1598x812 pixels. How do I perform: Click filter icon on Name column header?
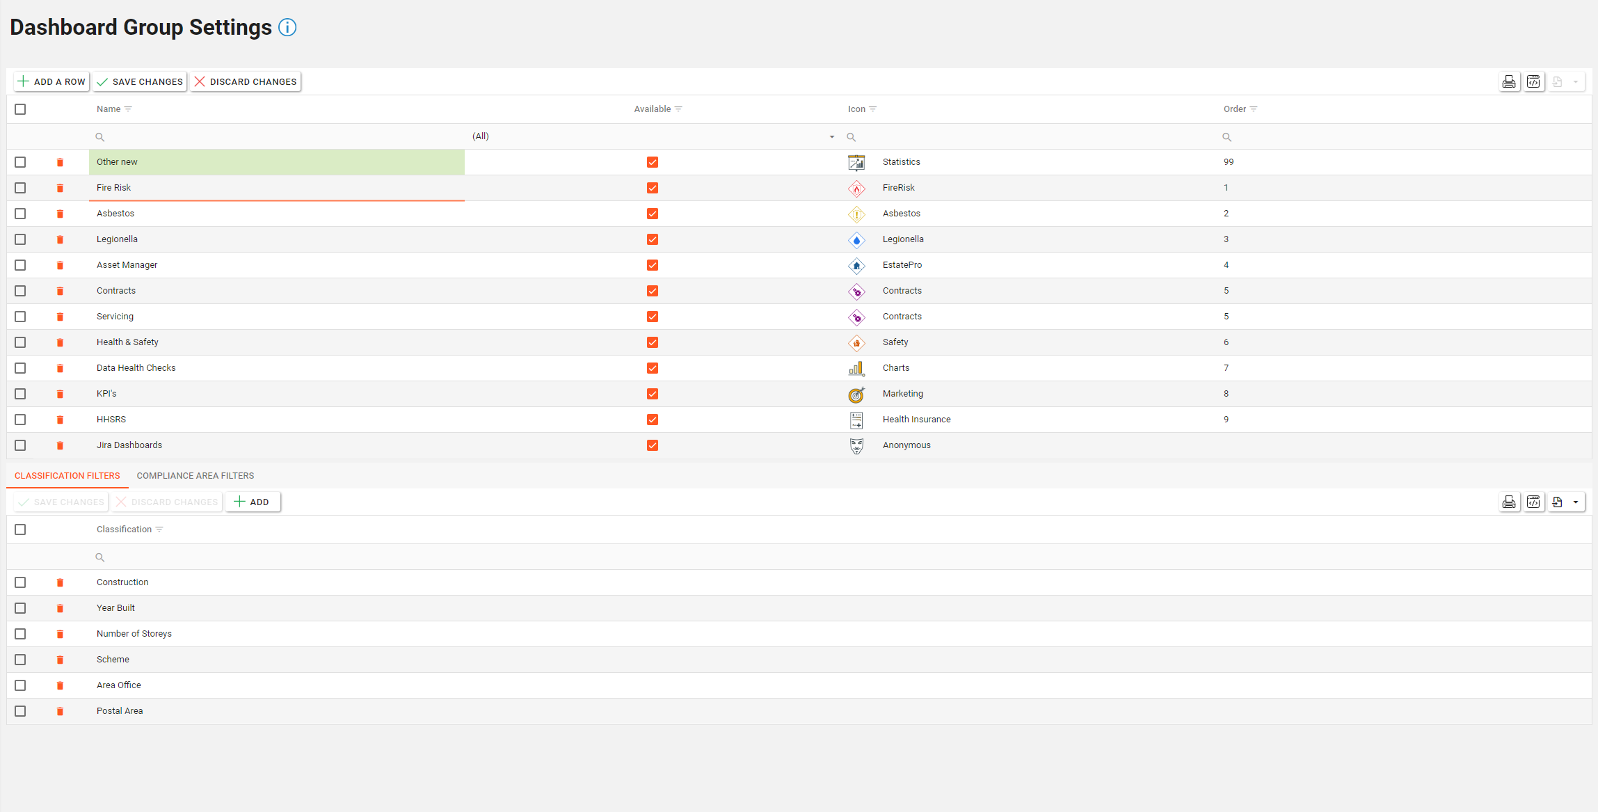[128, 109]
